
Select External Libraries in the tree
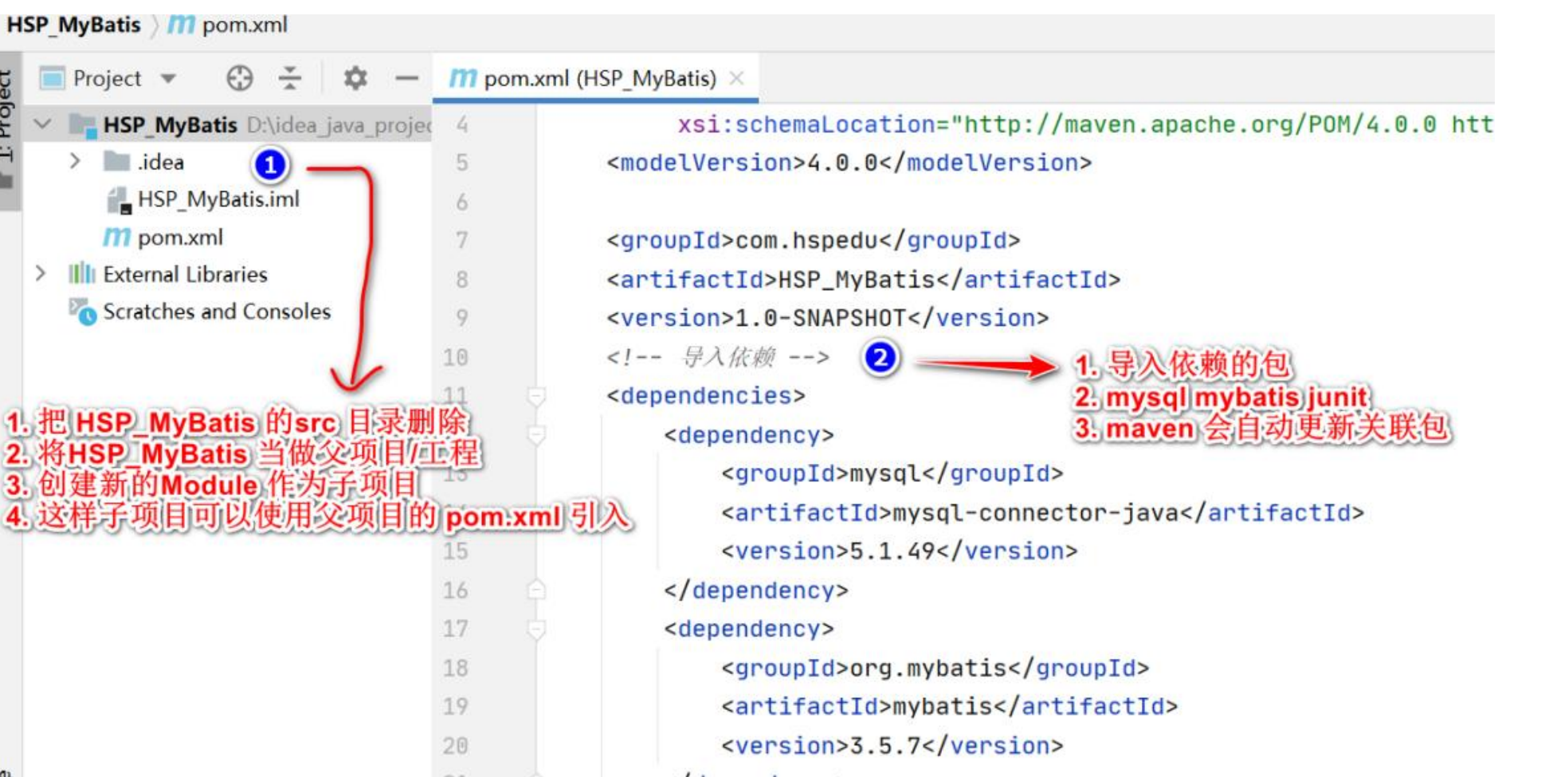[186, 274]
